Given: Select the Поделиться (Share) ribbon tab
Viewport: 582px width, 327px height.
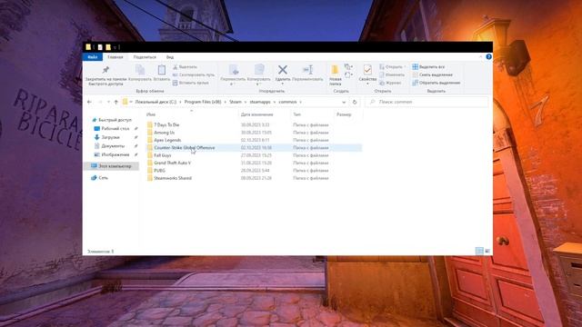Looking at the screenshot, I should 145,57.
